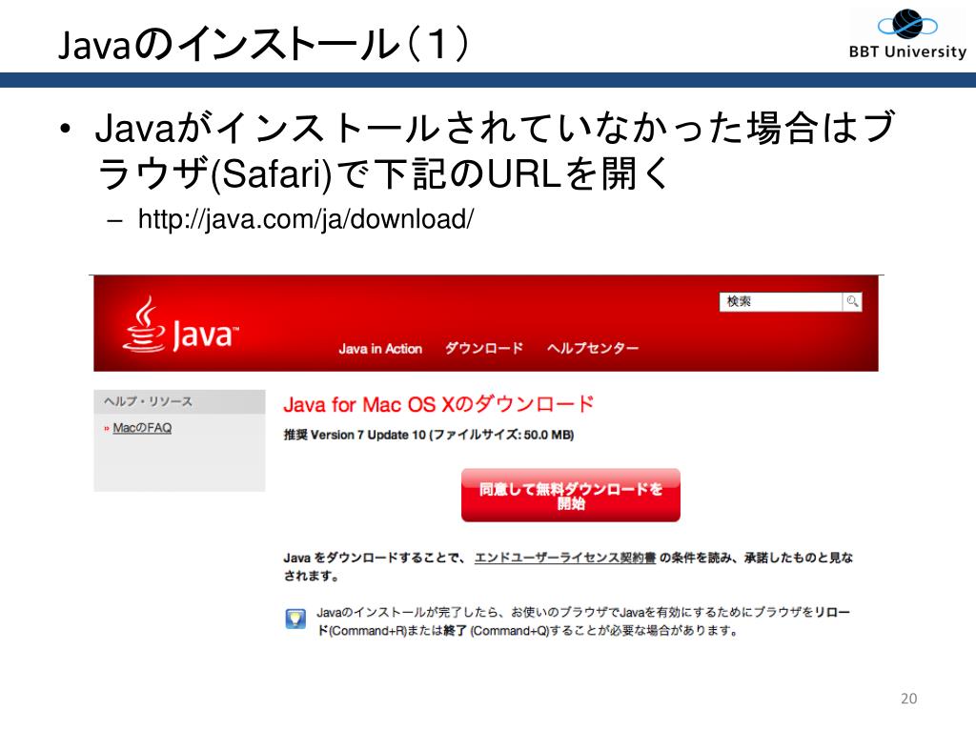The image size is (976, 732).
Task: Open the ダウンロード navigation item
Action: click(483, 348)
